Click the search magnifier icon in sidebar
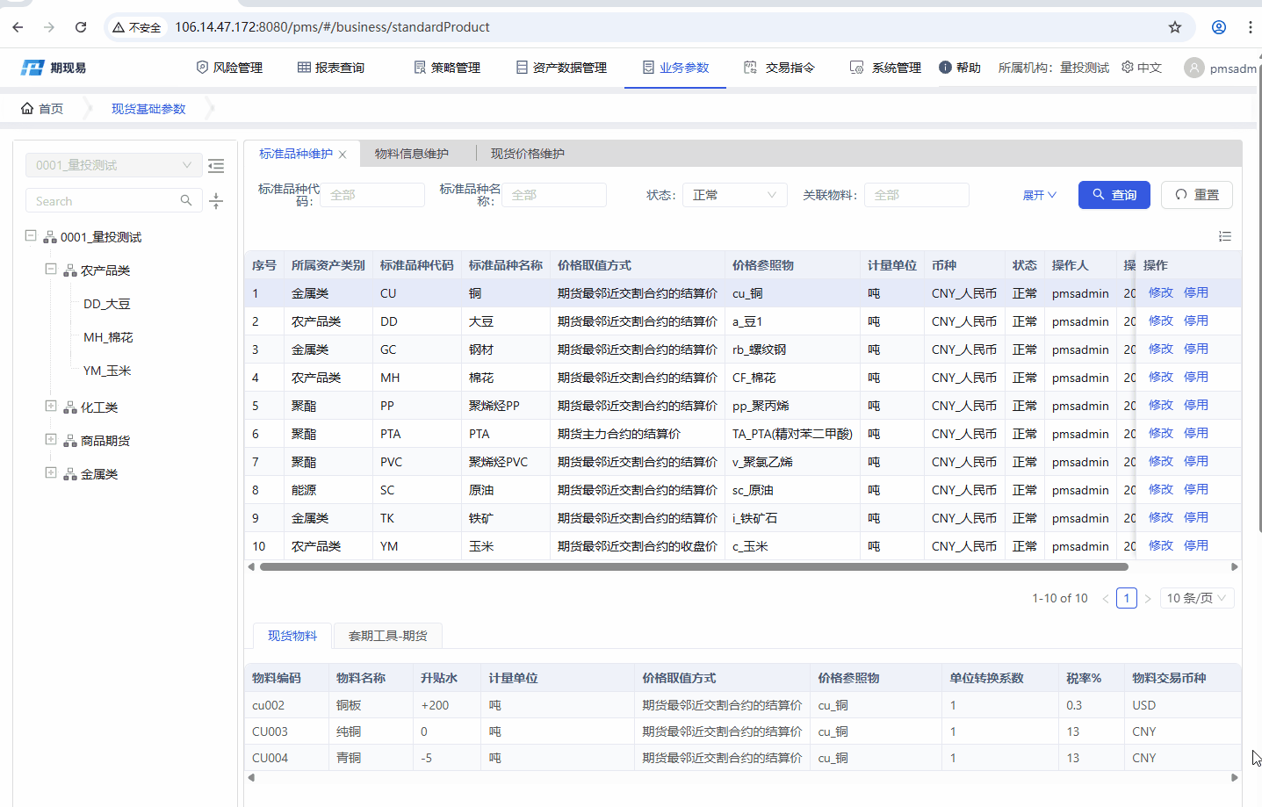Screen dimensions: 1262x807 pyautogui.click(x=186, y=201)
